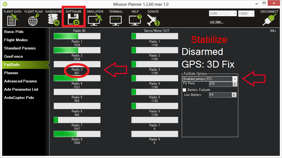Click the Radio 2 input bar
This screenshot has width=282, height=158.
(77, 50)
